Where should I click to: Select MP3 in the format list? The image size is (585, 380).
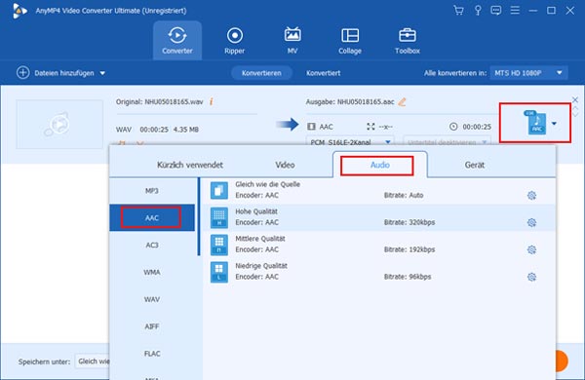click(x=152, y=191)
